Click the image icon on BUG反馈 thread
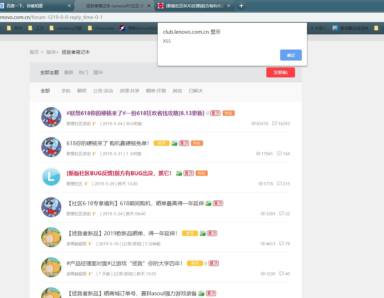This screenshot has width=384, height=298. click(179, 174)
